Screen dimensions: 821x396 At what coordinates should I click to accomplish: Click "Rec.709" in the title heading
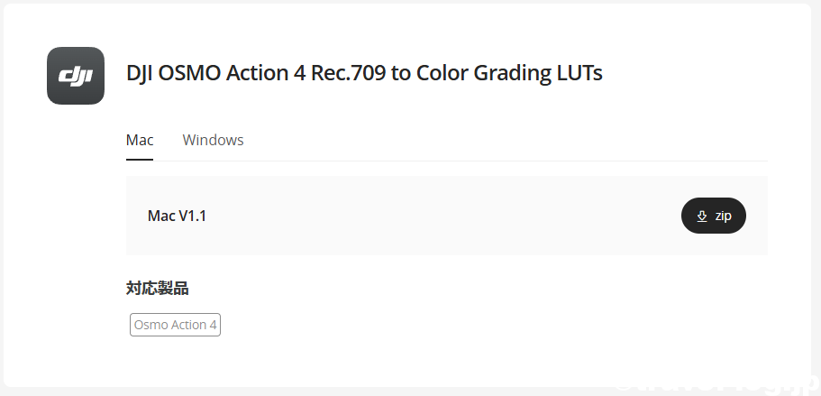tap(349, 73)
